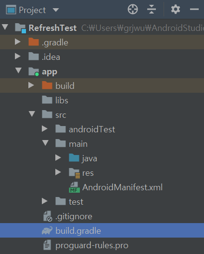Click the app module folder icon
The width and height of the screenshot is (204, 254).
pyautogui.click(x=34, y=71)
